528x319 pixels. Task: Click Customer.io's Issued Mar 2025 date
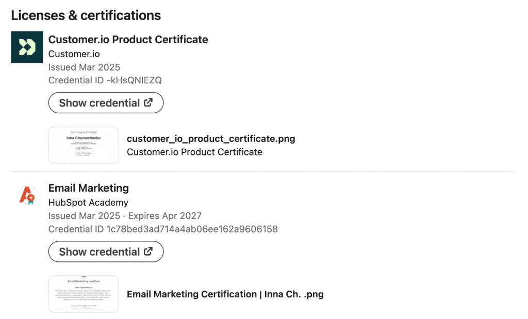(x=84, y=67)
